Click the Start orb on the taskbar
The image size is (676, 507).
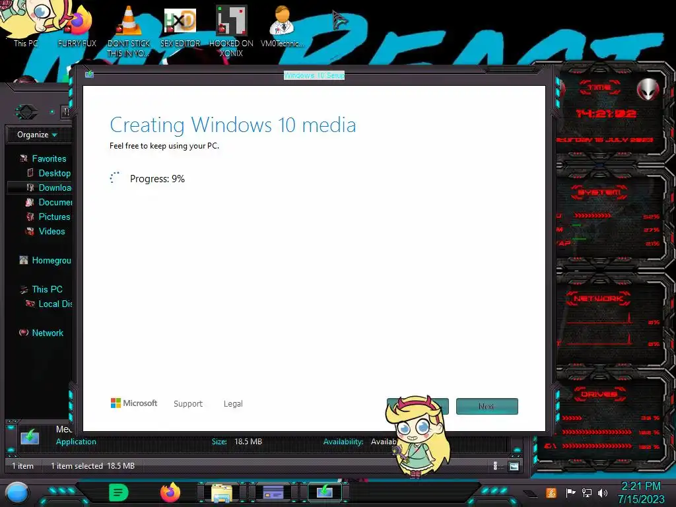click(x=17, y=492)
